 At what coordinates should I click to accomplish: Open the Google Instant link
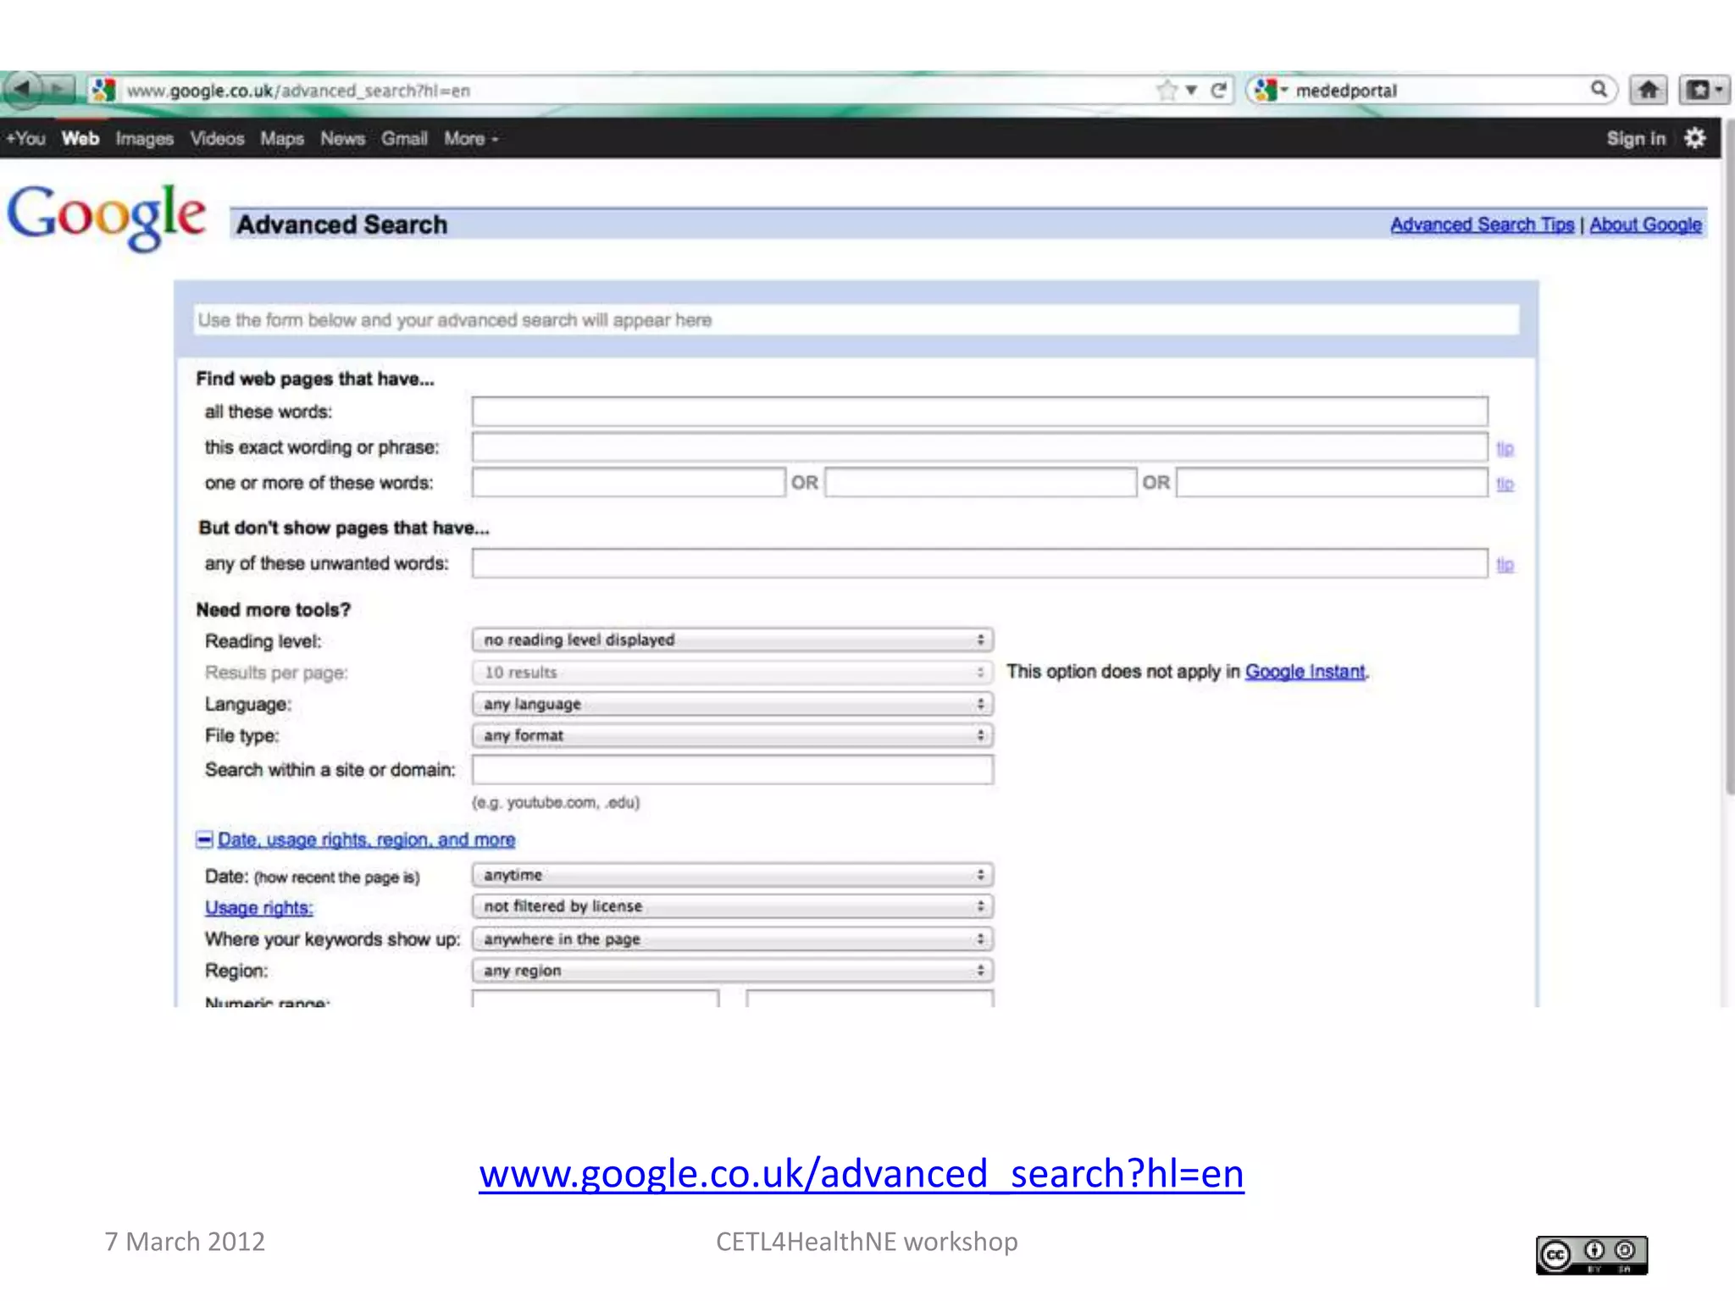[x=1305, y=672]
